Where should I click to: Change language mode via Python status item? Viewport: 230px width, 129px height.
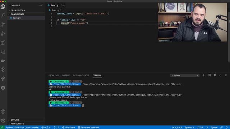click(x=214, y=128)
